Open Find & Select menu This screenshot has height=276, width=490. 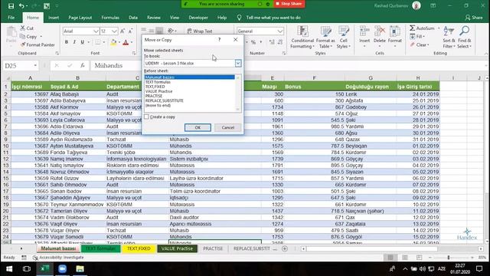click(464, 38)
